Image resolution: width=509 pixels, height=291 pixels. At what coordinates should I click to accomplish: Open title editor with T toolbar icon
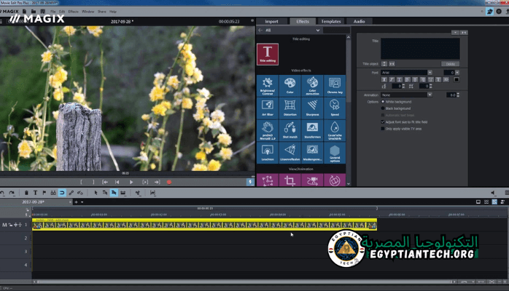[36, 193]
